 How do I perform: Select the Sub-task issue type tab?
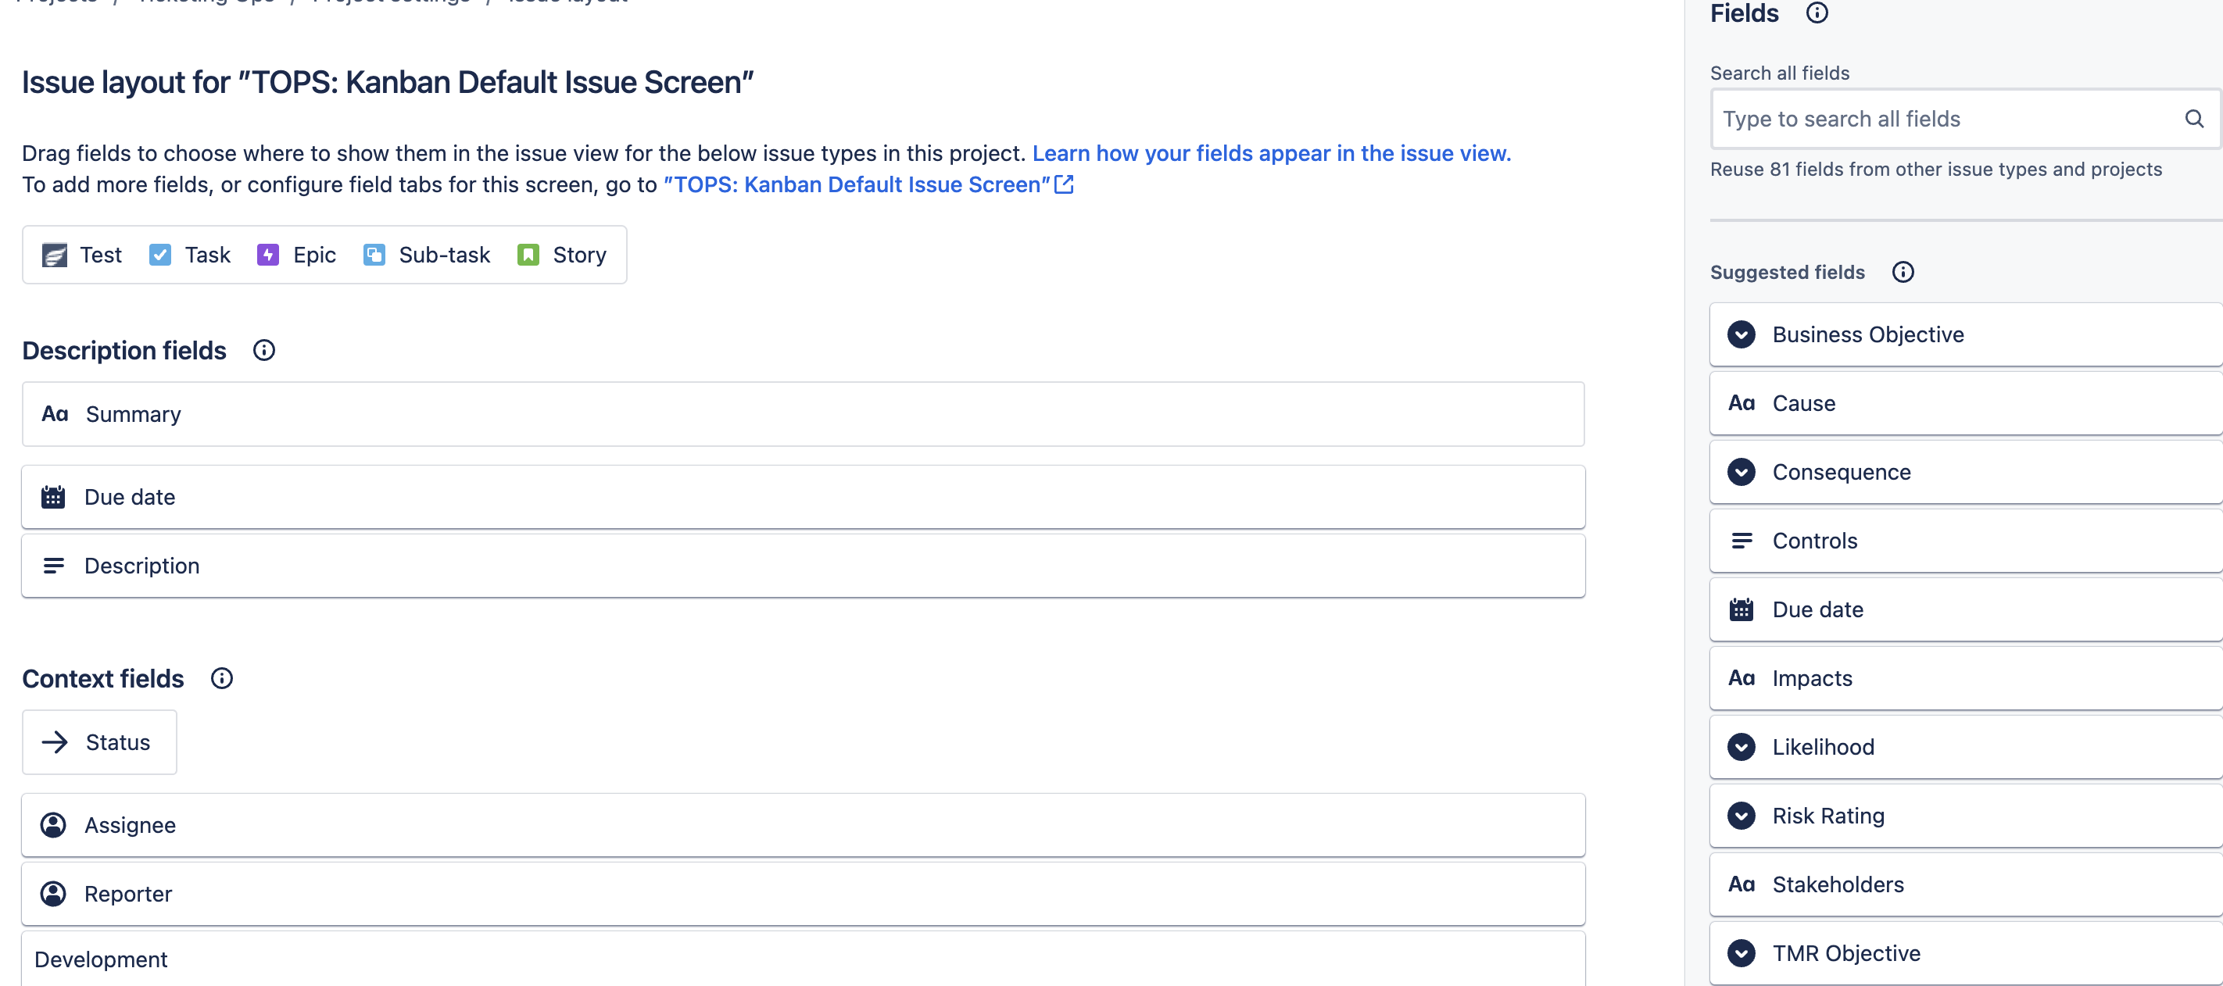pyautogui.click(x=445, y=255)
